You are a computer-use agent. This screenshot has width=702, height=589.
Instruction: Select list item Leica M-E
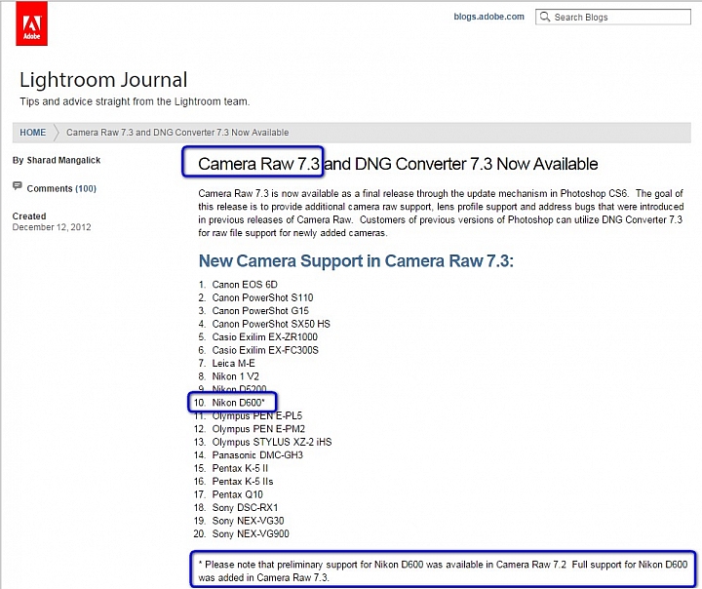[233, 364]
